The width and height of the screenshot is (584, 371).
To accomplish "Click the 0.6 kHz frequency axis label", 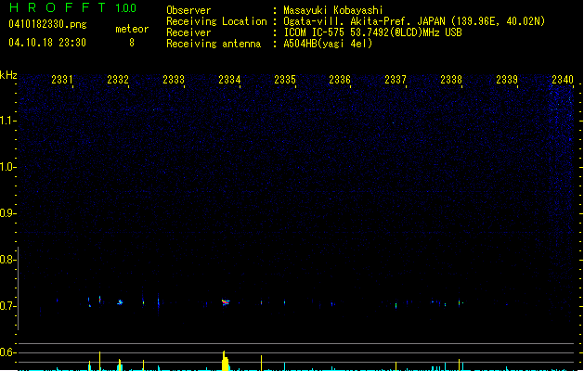I will pyautogui.click(x=7, y=352).
